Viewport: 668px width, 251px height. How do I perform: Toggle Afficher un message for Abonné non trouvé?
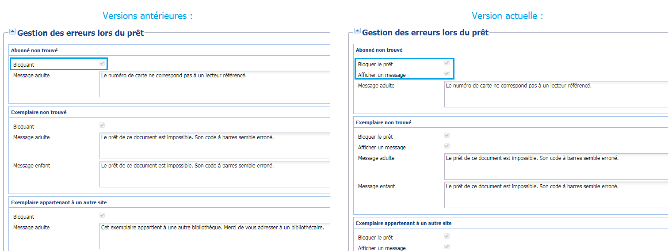click(447, 74)
